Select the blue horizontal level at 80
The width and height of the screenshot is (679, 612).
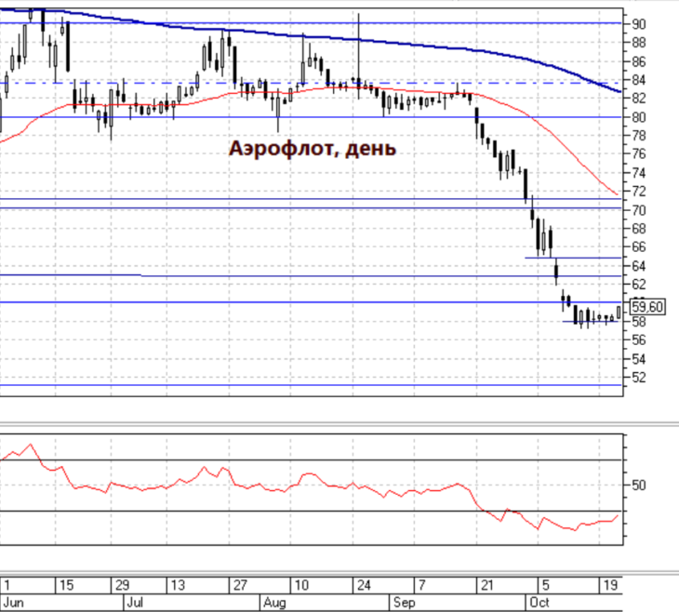click(311, 117)
